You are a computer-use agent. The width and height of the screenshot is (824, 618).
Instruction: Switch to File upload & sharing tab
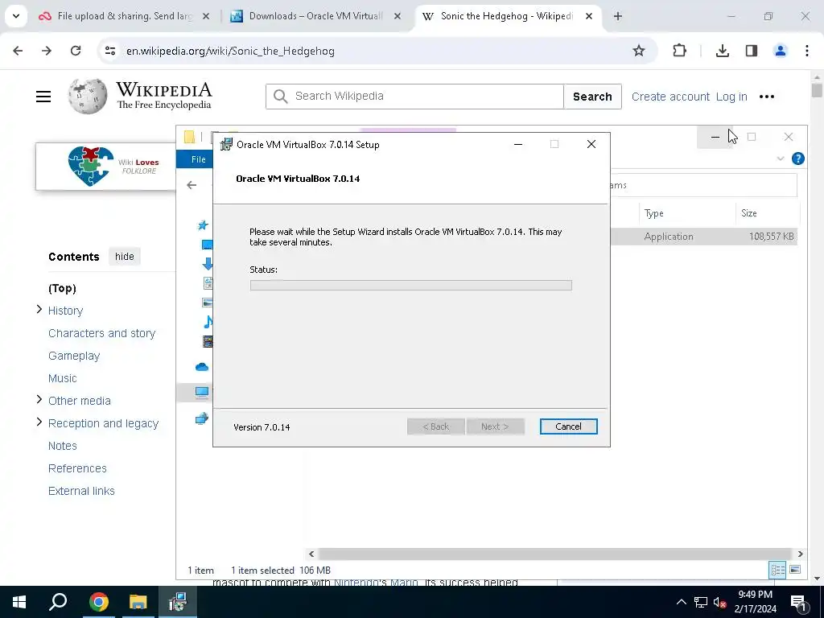[124, 16]
